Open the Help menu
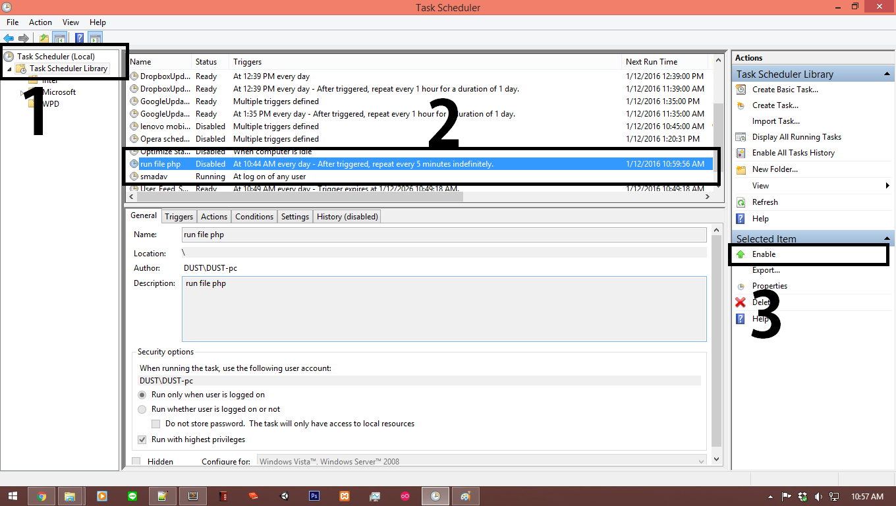The height and width of the screenshot is (506, 896). [x=98, y=22]
